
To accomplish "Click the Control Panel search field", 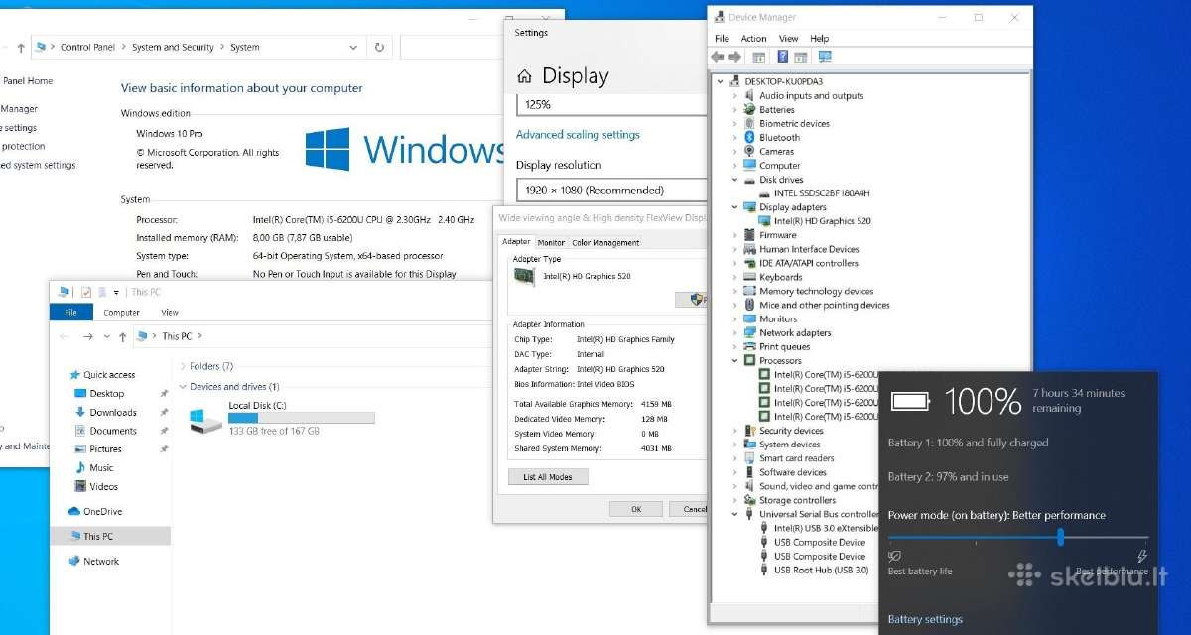I will (451, 47).
